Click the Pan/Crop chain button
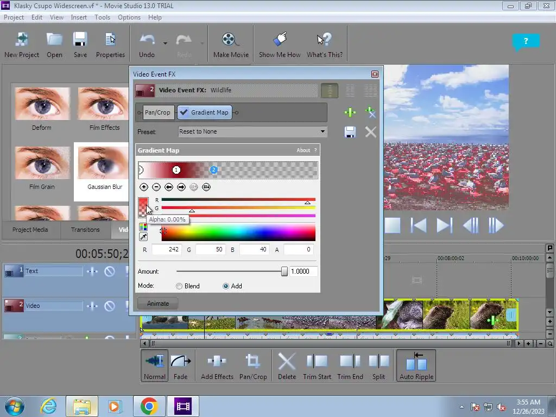Screen dimensions: 556x417 [157, 112]
